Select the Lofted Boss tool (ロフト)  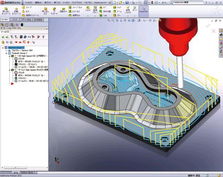[x=25, y=11]
